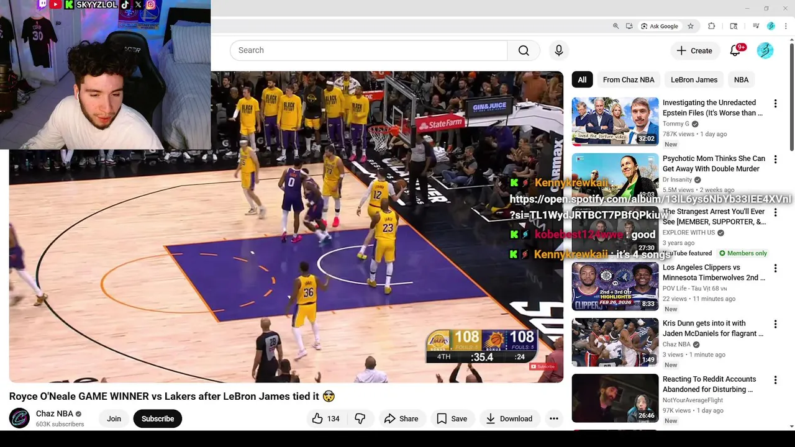Open the Kris Dunn gets into it title

713,328
